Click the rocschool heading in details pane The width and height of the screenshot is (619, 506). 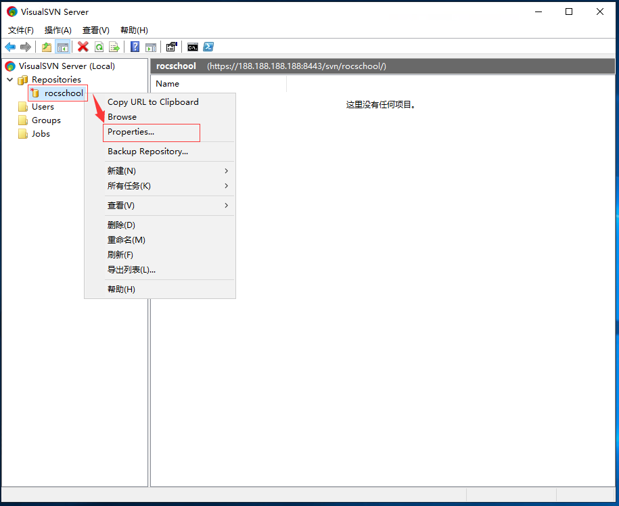pos(176,66)
